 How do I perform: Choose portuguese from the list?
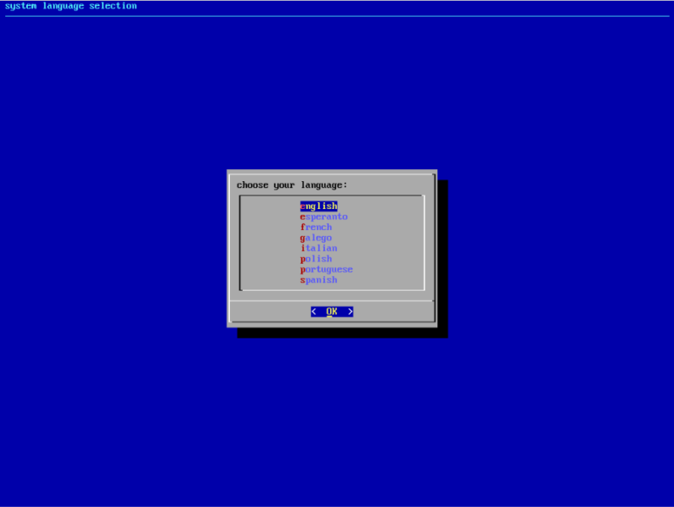click(x=327, y=269)
